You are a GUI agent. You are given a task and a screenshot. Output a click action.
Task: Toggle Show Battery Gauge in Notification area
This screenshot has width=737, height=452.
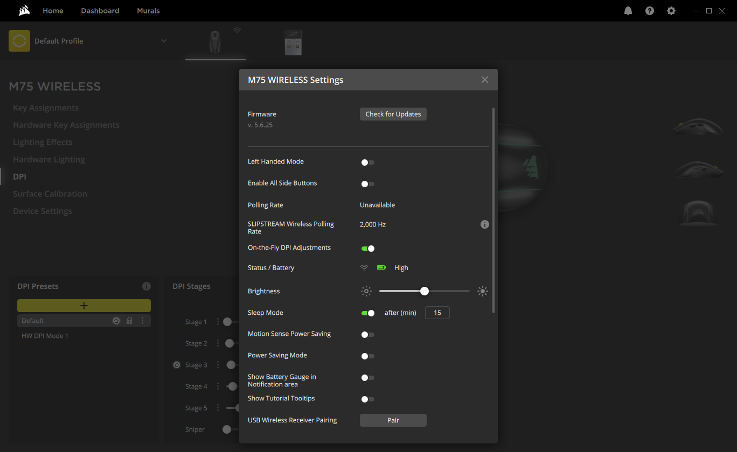click(x=367, y=377)
